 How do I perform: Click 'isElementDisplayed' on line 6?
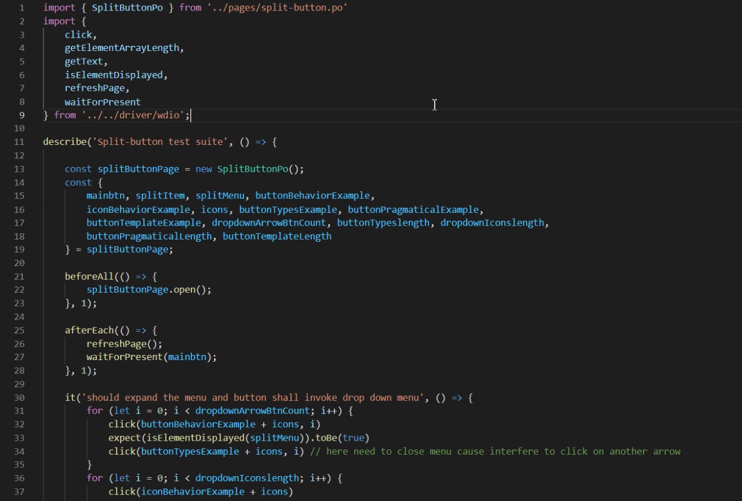114,75
